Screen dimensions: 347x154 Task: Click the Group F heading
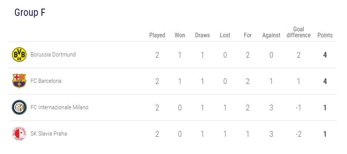(30, 12)
